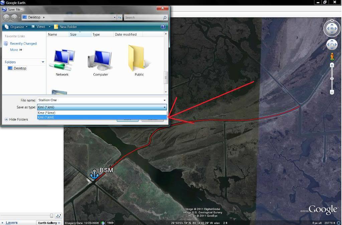This screenshot has width=342, height=225.
Task: Open the recent pages dropdown beside the Forward button
Action: tap(19, 17)
